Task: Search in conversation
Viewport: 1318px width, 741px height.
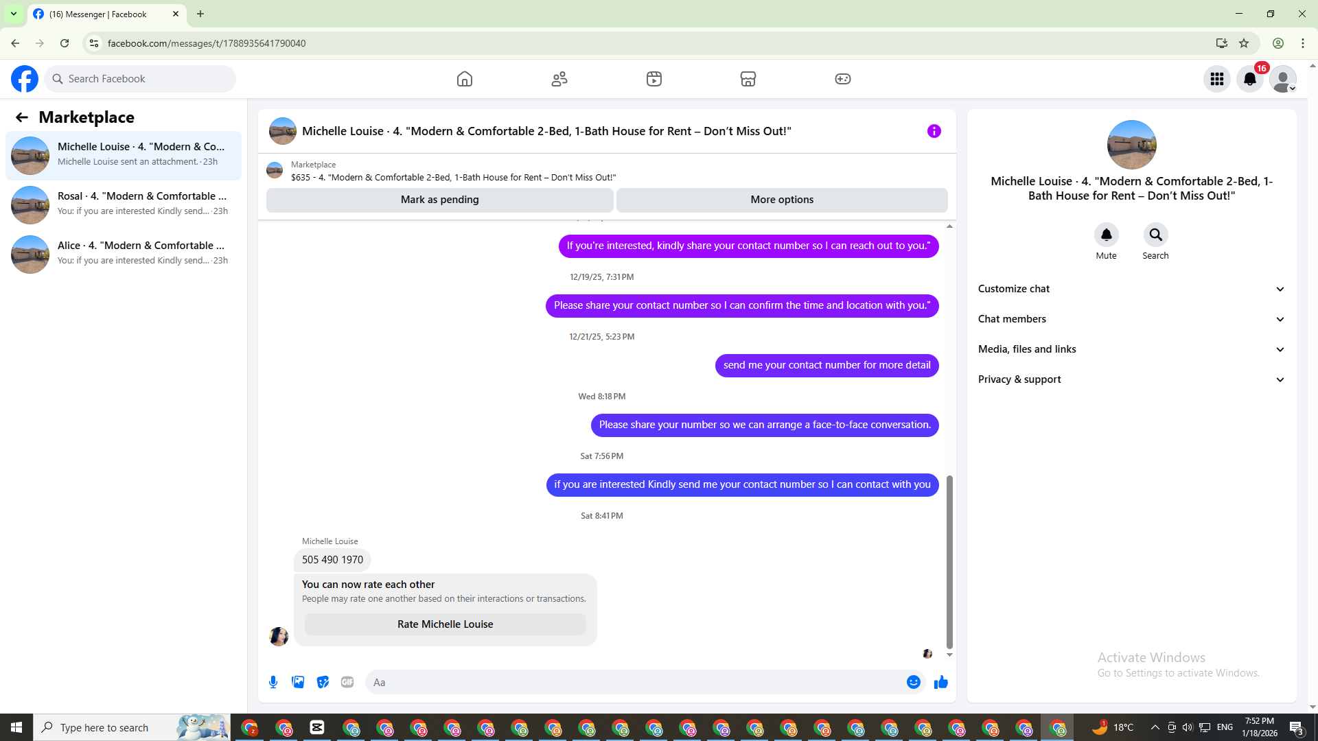Action: coord(1155,235)
